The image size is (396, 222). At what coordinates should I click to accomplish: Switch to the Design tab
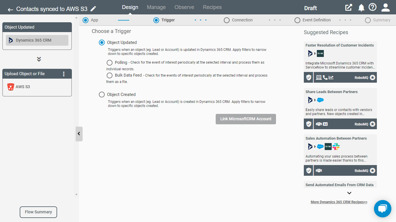tap(130, 7)
